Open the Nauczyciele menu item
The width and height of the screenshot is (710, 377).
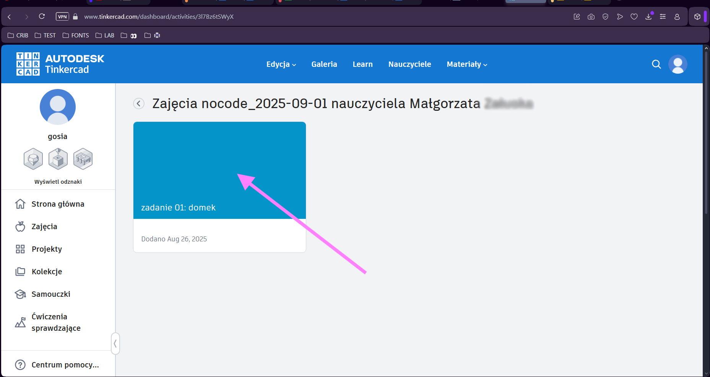tap(409, 64)
